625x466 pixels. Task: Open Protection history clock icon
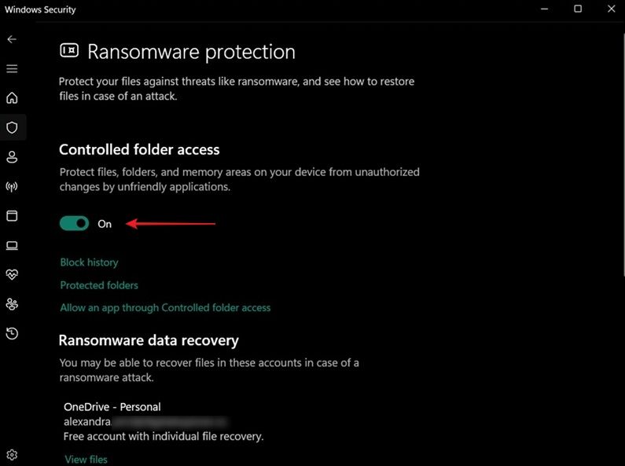tap(12, 333)
